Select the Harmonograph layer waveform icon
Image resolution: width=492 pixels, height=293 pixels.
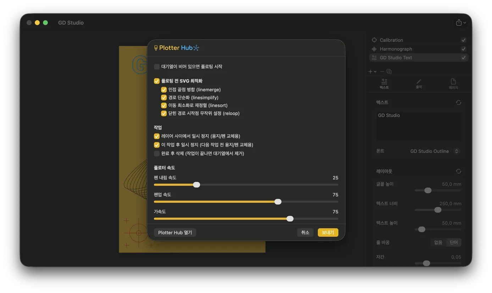pyautogui.click(x=374, y=49)
